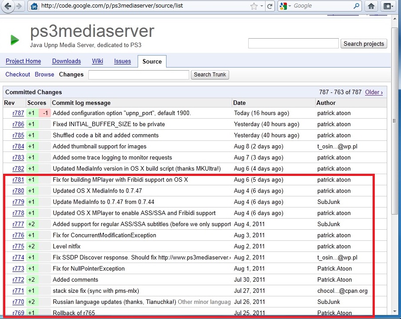
Task: Open revision r781
Action: click(18, 180)
